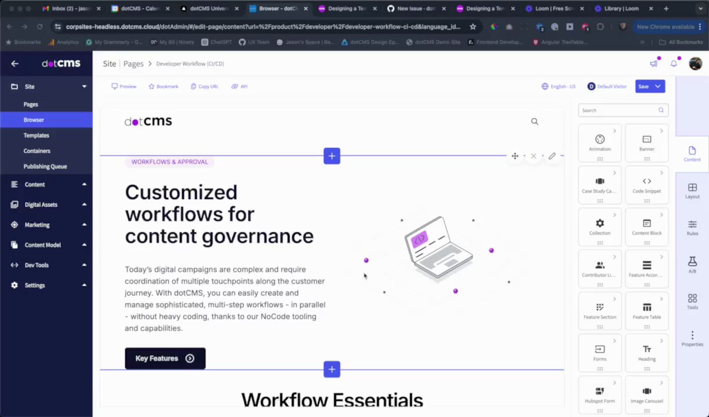This screenshot has height=417, width=709.
Task: Select the Content Block card
Action: (x=647, y=226)
